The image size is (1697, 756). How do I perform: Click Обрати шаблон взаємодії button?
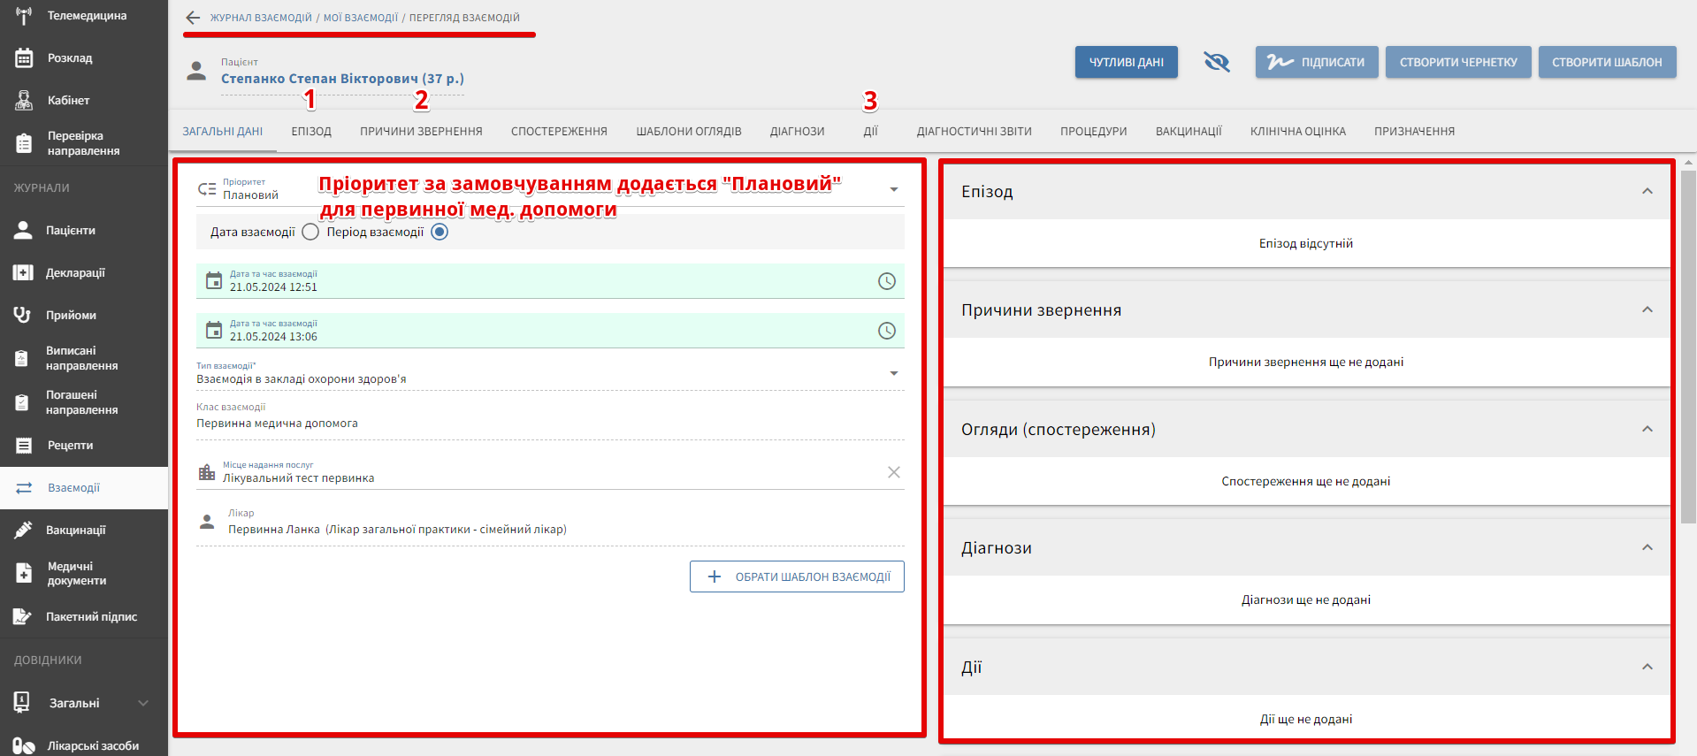coord(797,577)
